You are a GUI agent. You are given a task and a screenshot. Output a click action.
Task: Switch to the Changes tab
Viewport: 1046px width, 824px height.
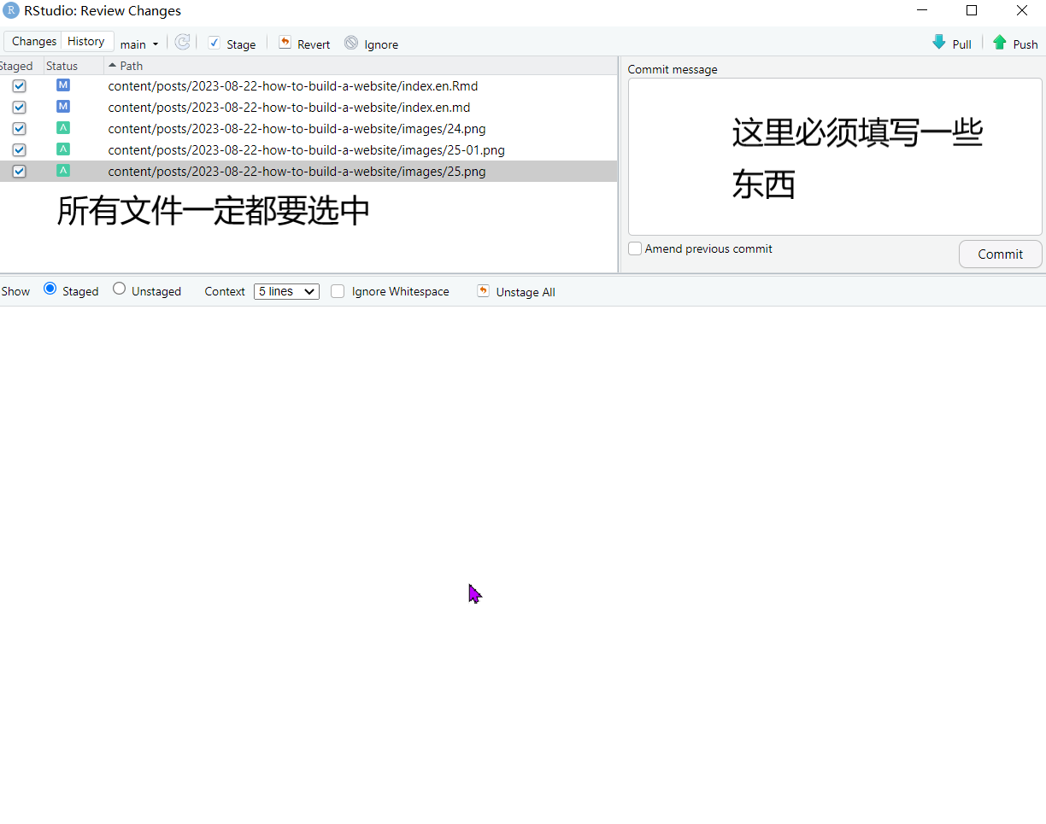[34, 41]
